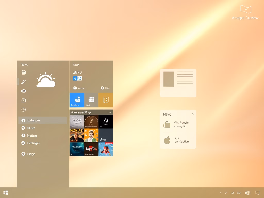Image resolution: width=264 pixels, height=198 pixels.
Task: Open the Calendar from the sidebar
Action: coord(34,120)
